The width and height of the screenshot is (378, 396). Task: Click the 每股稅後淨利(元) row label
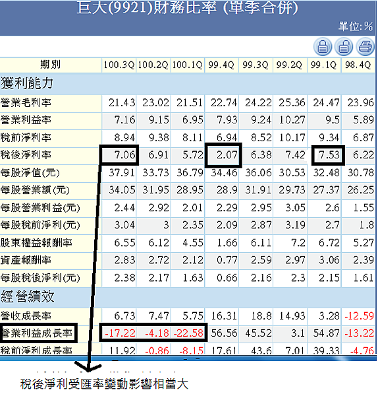tap(40, 278)
